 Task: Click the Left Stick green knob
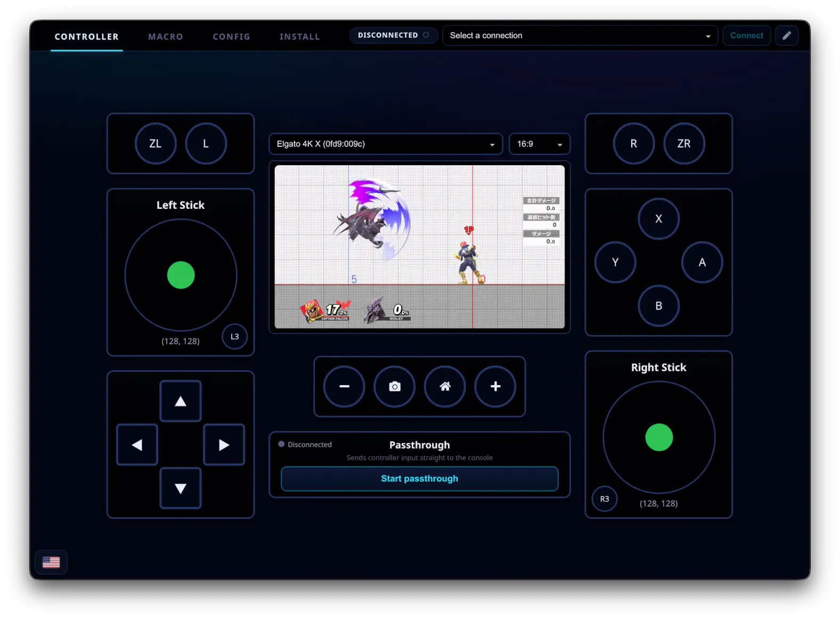pos(181,275)
